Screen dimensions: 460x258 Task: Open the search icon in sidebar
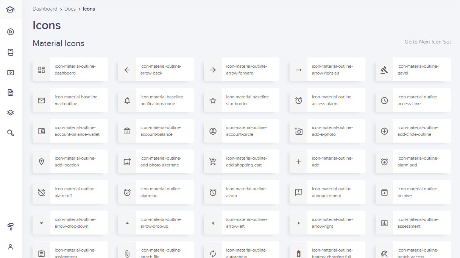click(x=11, y=133)
